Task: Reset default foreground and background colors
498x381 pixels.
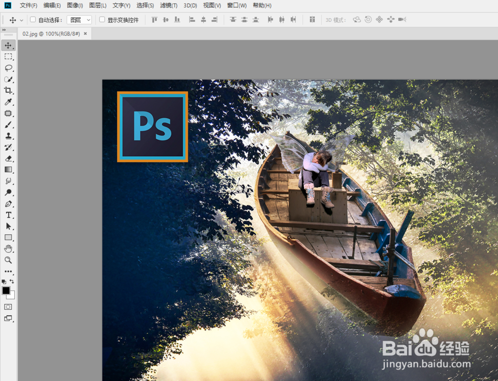Action: pos(4,282)
